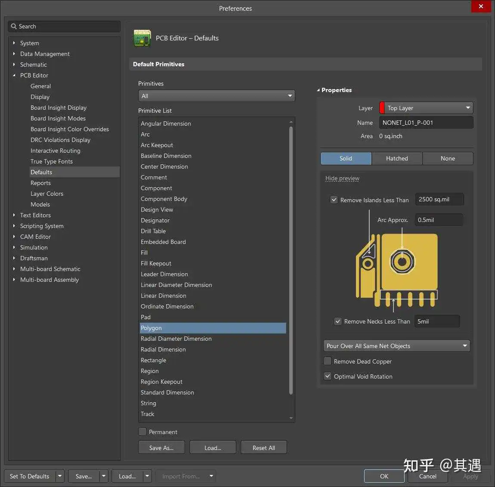Expand the Draftsman tree node
This screenshot has width=495, height=487.
pos(14,258)
